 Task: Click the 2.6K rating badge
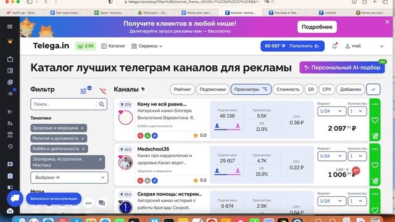(x=86, y=46)
